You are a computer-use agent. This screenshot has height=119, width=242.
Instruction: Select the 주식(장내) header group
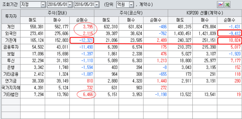click(x=57, y=13)
